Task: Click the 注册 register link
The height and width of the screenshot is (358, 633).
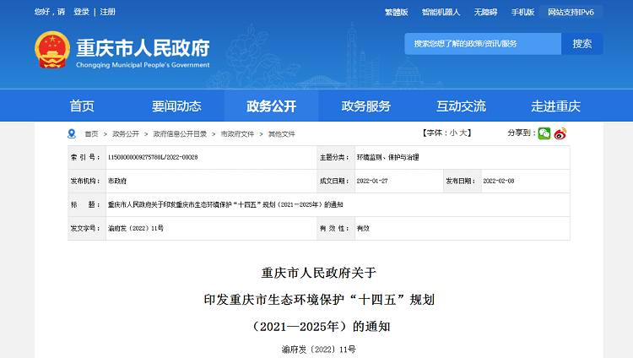Action: [x=108, y=12]
